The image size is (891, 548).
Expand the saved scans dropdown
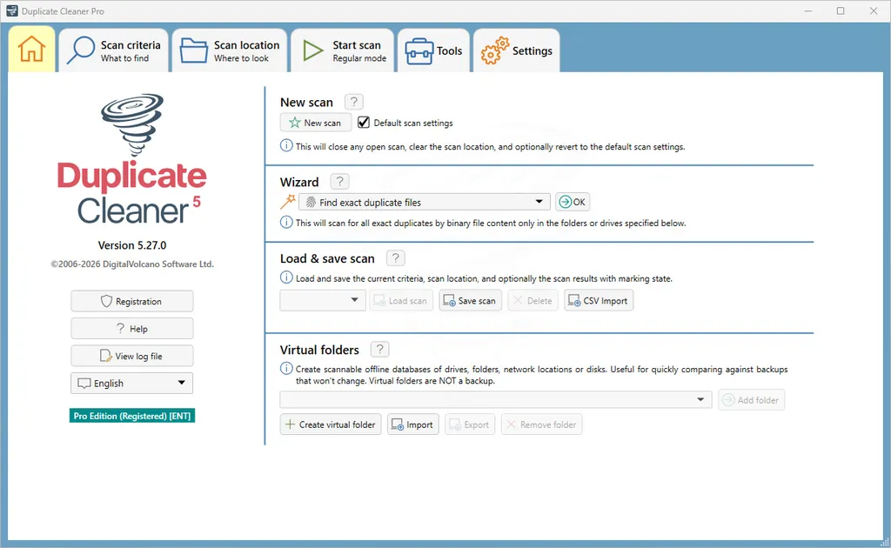[322, 300]
